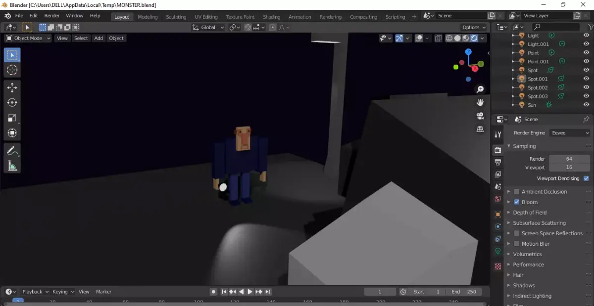Switch to the Modeling workspace tab

click(148, 17)
